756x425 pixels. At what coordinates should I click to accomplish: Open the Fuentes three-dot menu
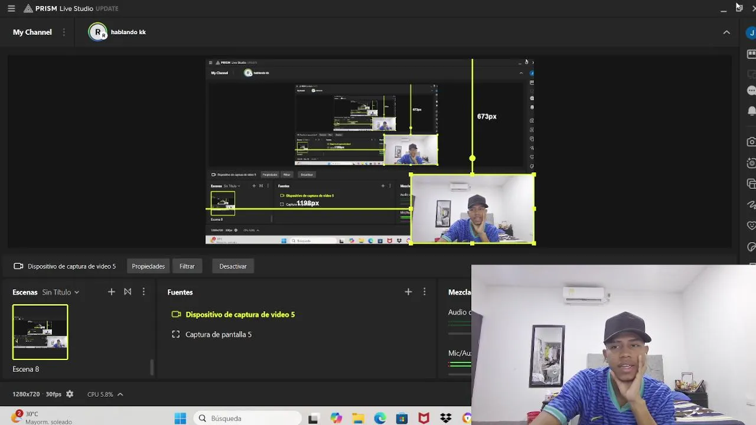coord(424,292)
